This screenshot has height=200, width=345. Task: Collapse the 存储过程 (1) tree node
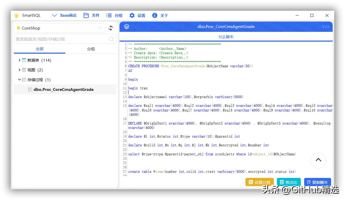pyautogui.click(x=19, y=80)
